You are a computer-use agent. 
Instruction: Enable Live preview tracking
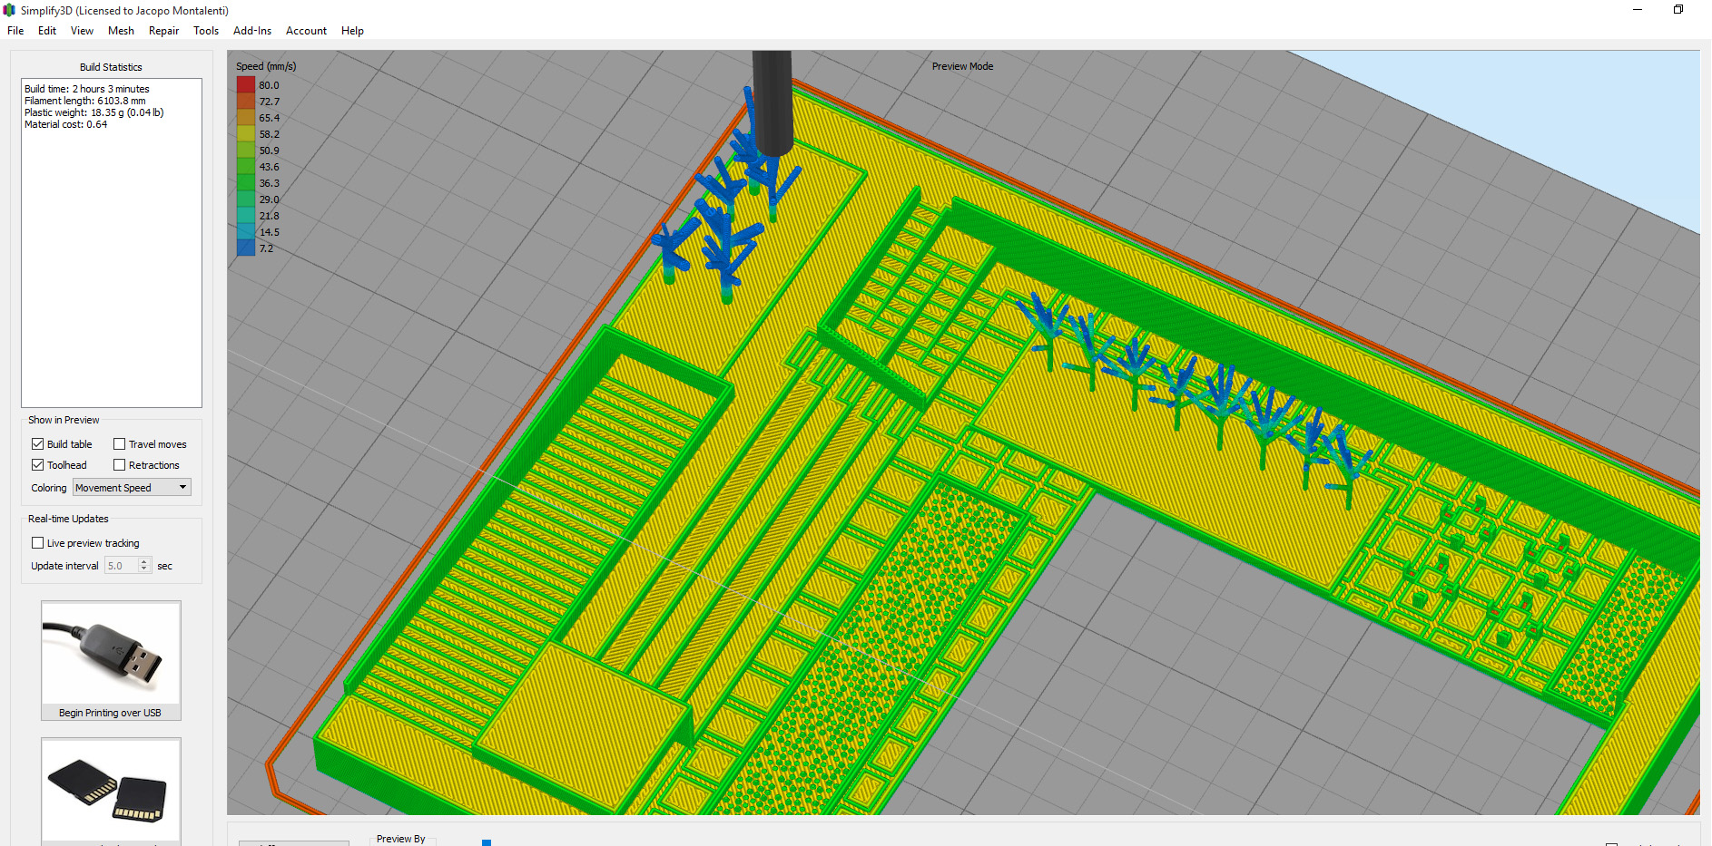(x=38, y=543)
